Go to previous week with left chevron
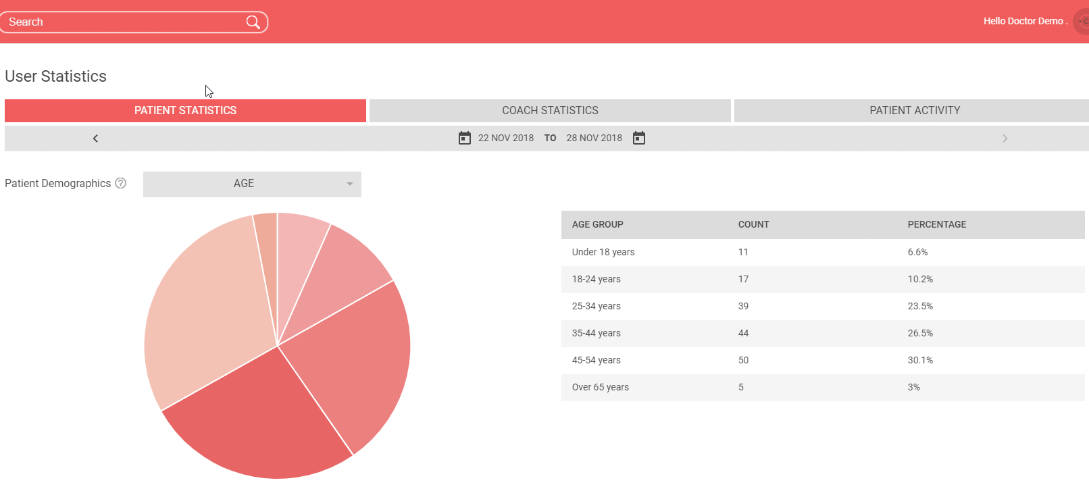 95,138
